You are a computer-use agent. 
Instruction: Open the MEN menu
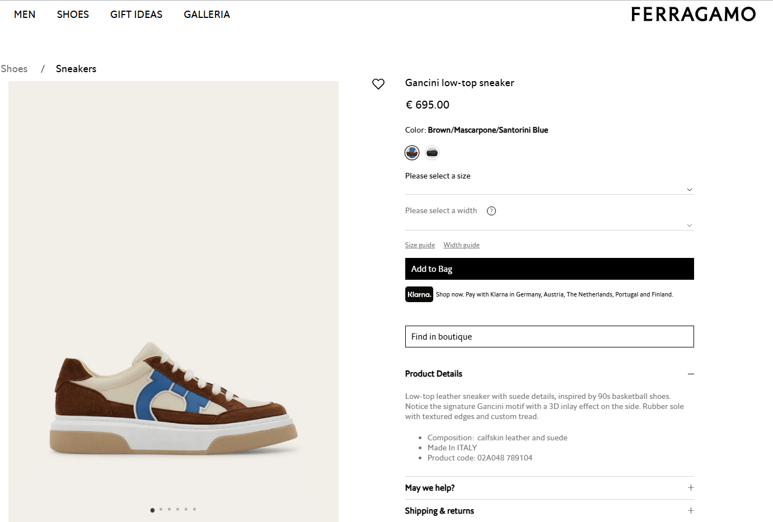25,15
